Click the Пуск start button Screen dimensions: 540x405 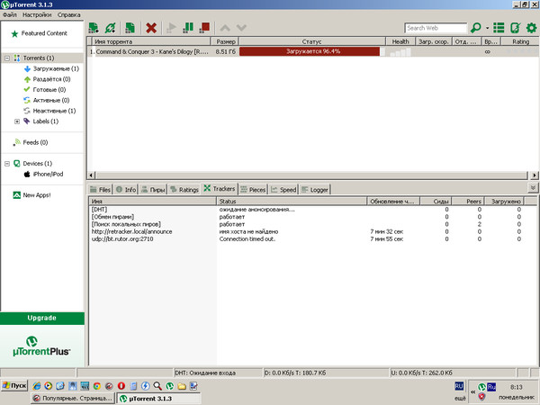pyautogui.click(x=14, y=386)
